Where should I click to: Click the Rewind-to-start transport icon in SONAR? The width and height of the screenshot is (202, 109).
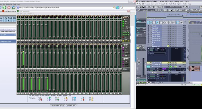[201, 7]
